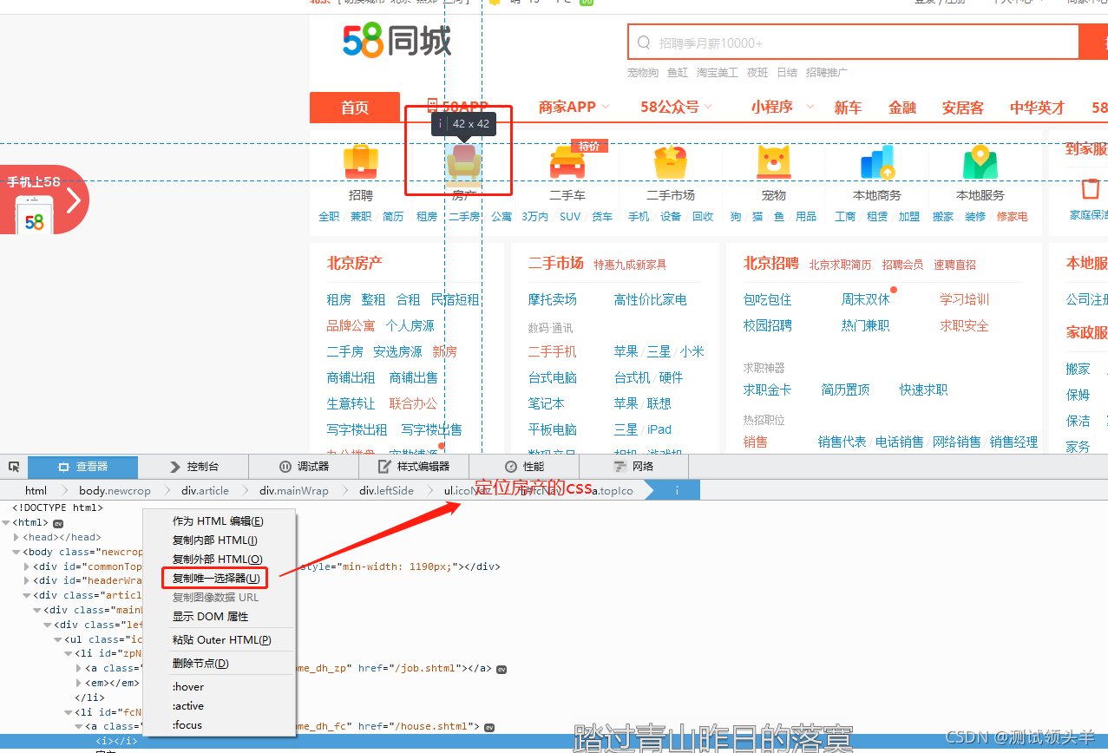Image resolution: width=1108 pixels, height=753 pixels.
Task: Click the 58同城 logo
Action: pyautogui.click(x=397, y=41)
